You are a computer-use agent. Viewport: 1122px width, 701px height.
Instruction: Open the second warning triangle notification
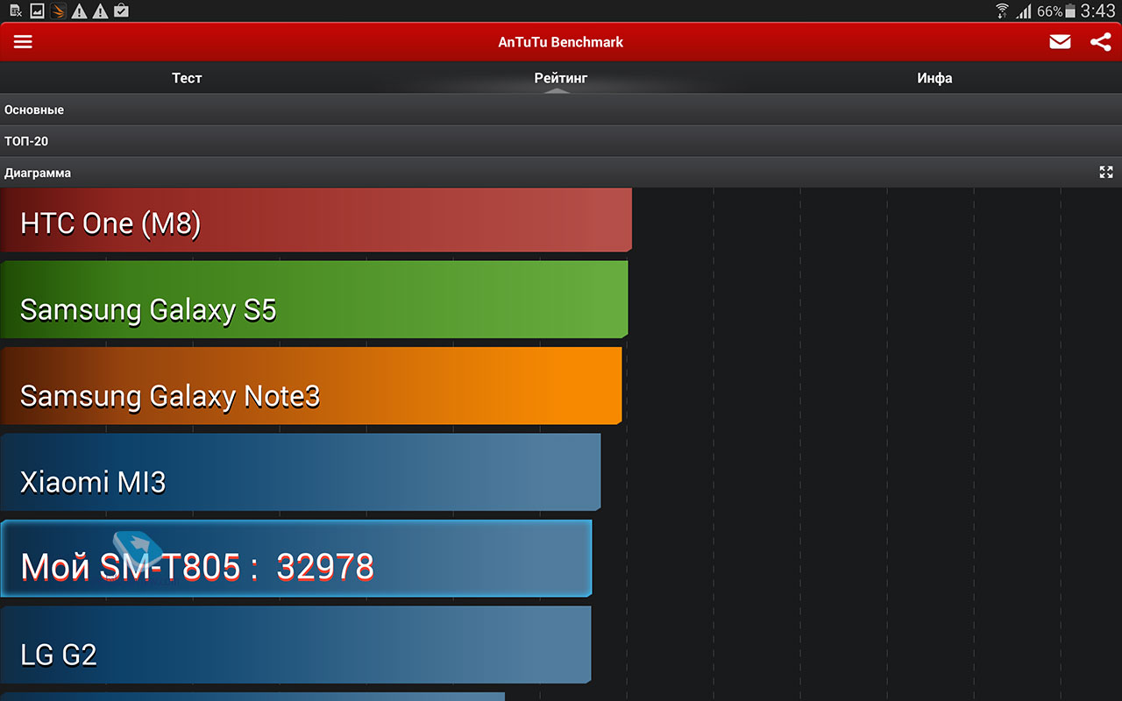(101, 11)
